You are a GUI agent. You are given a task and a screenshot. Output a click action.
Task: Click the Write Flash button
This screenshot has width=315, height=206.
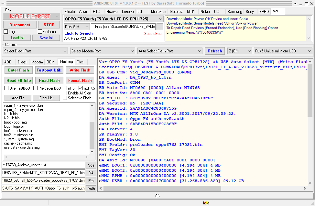80,70
